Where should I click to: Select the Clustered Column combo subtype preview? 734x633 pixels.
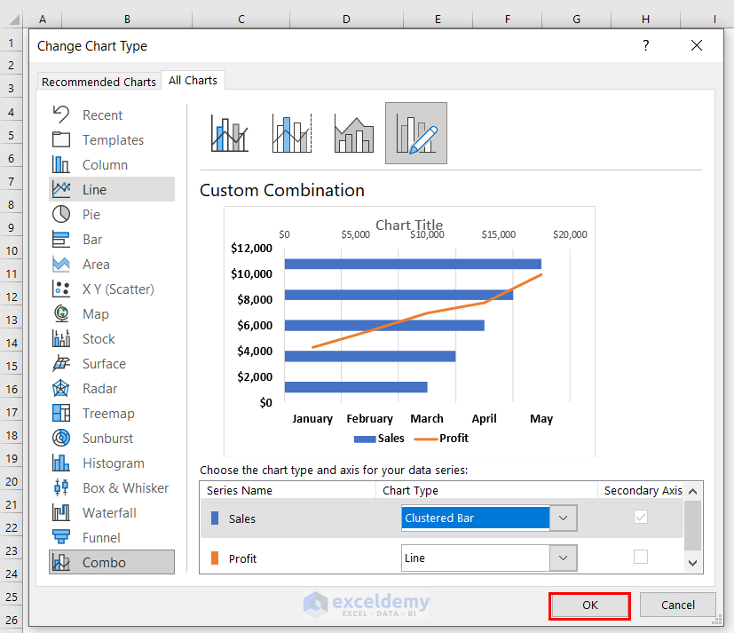point(229,133)
